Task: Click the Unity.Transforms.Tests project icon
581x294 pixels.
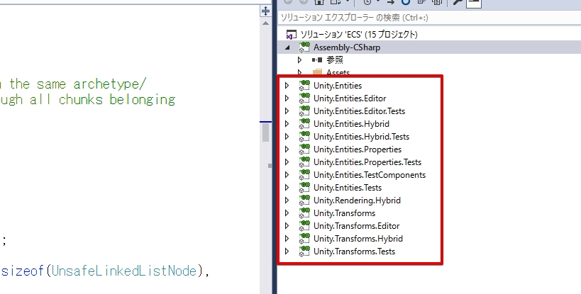Action: (x=304, y=251)
